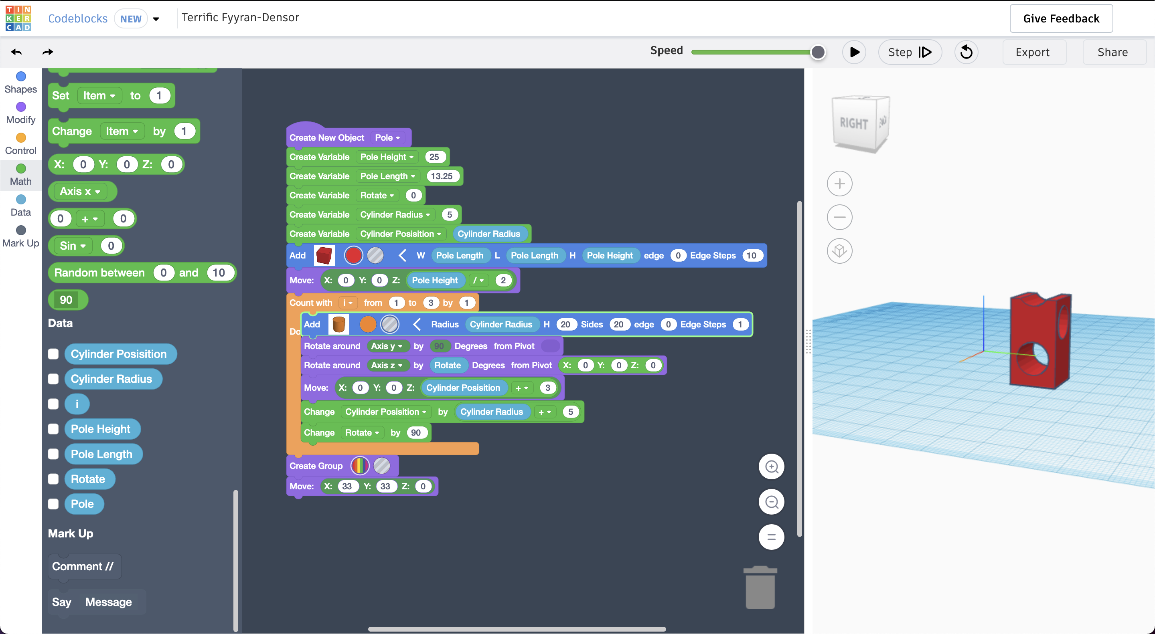Click the undo arrow icon

16,52
